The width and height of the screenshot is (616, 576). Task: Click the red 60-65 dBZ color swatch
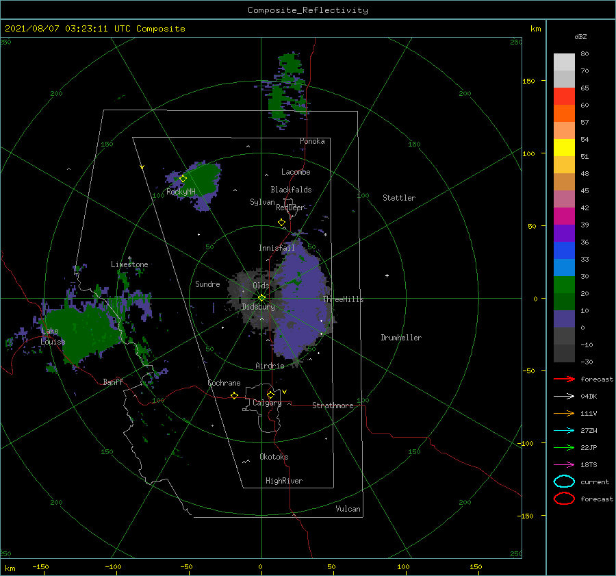(564, 97)
